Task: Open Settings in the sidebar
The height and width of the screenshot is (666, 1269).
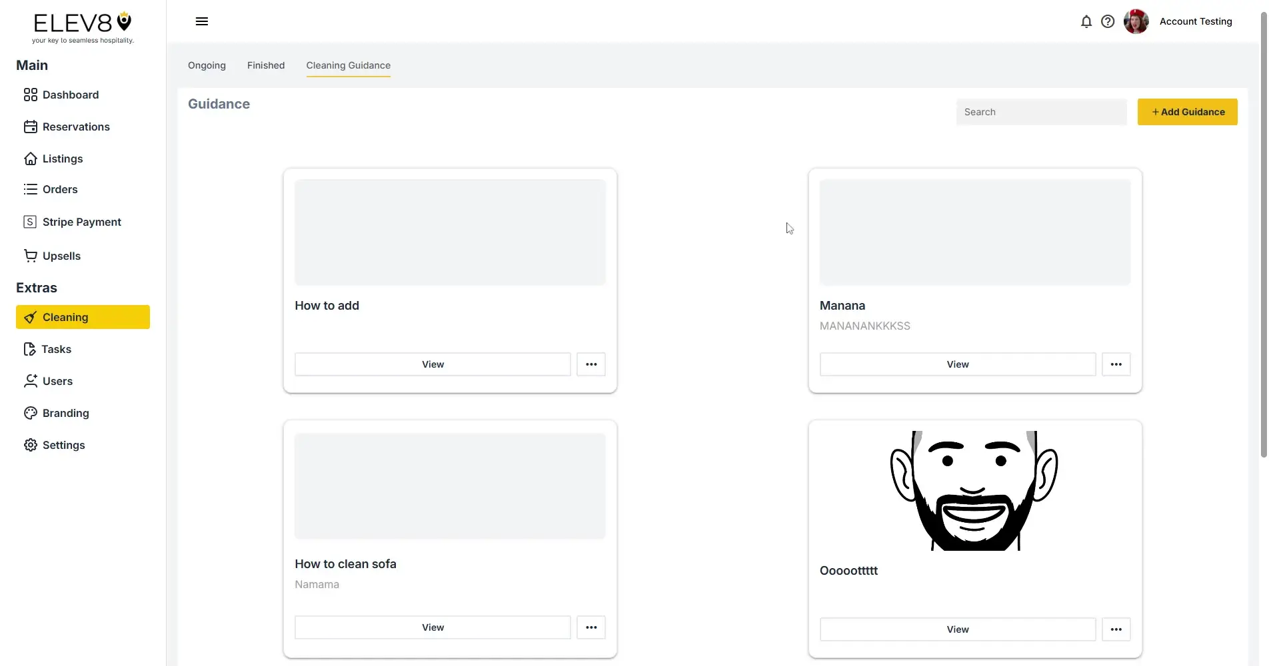Action: point(63,446)
